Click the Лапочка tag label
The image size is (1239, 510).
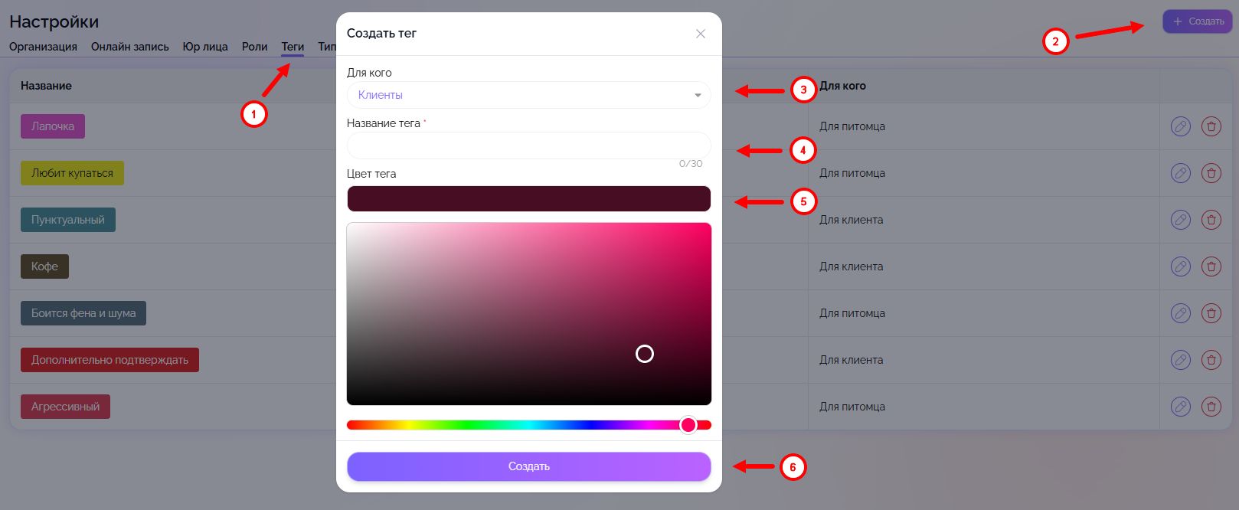(53, 126)
